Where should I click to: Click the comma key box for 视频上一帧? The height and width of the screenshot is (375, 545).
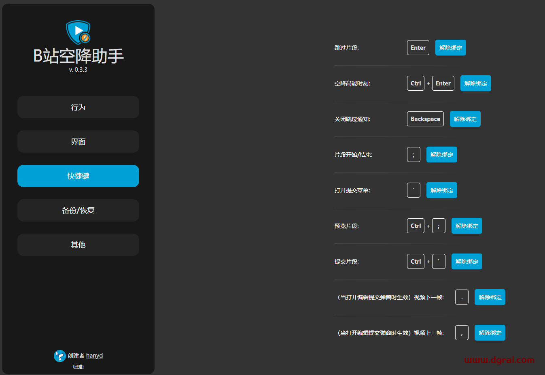(x=462, y=333)
